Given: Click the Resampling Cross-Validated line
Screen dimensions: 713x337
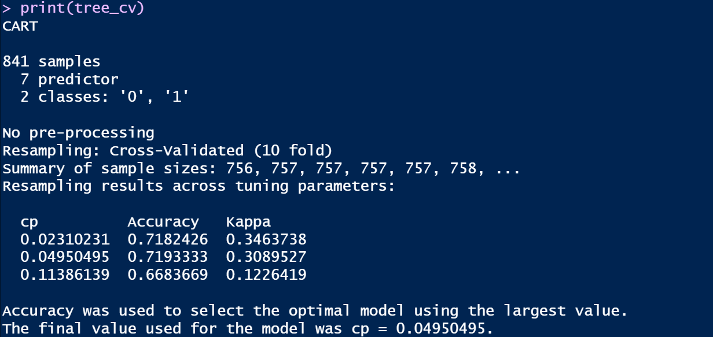Looking at the screenshot, I should [167, 151].
